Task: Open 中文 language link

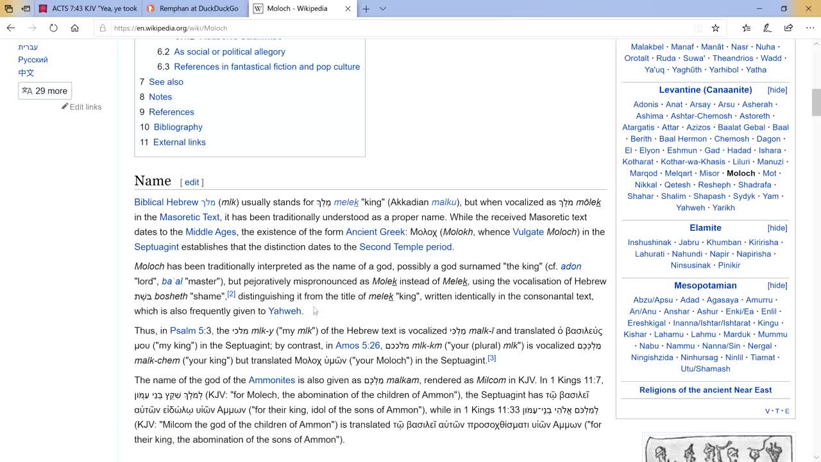Action: [26, 73]
